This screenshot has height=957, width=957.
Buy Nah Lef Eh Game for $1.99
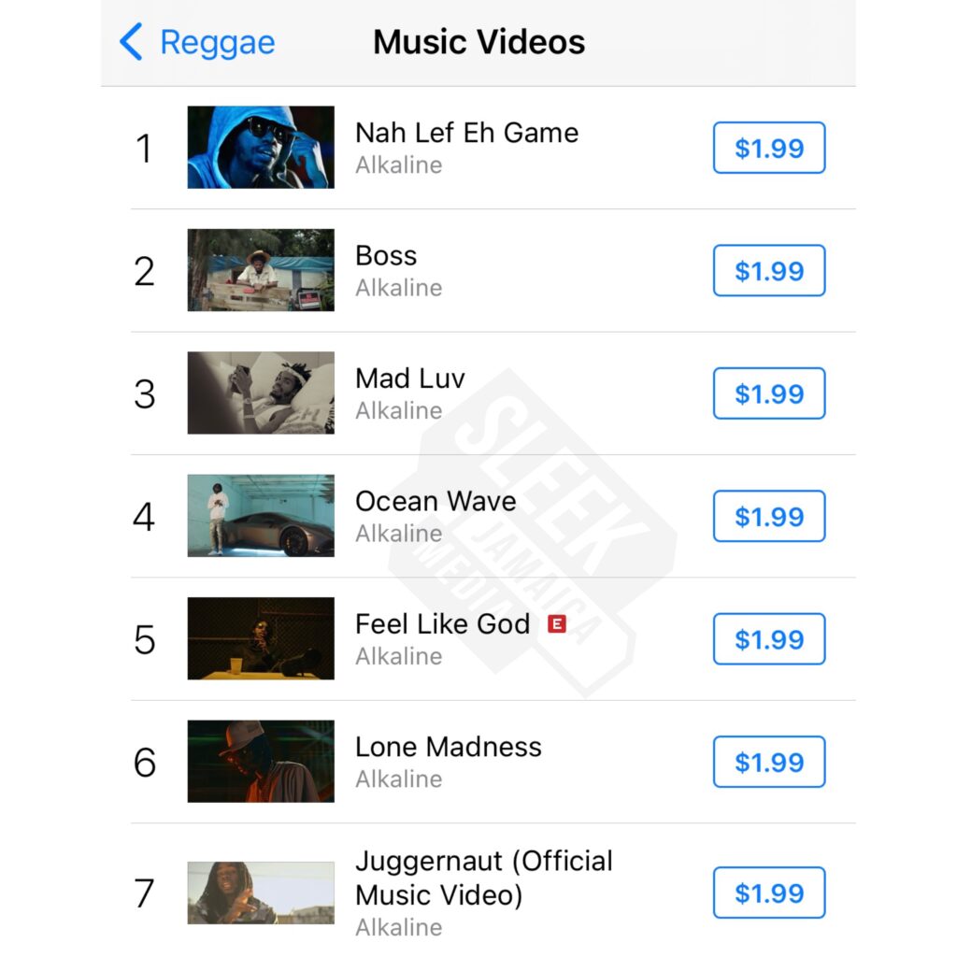click(x=769, y=148)
